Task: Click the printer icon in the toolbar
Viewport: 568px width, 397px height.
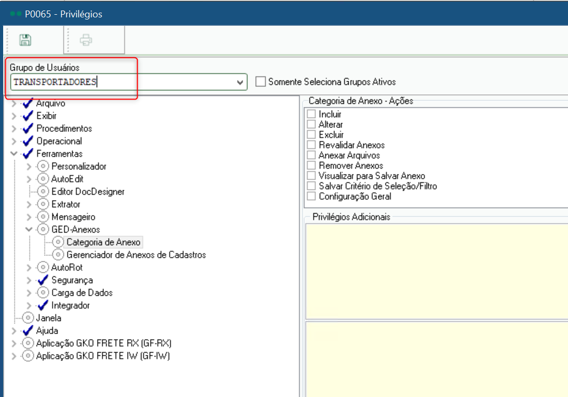Action: coord(86,40)
